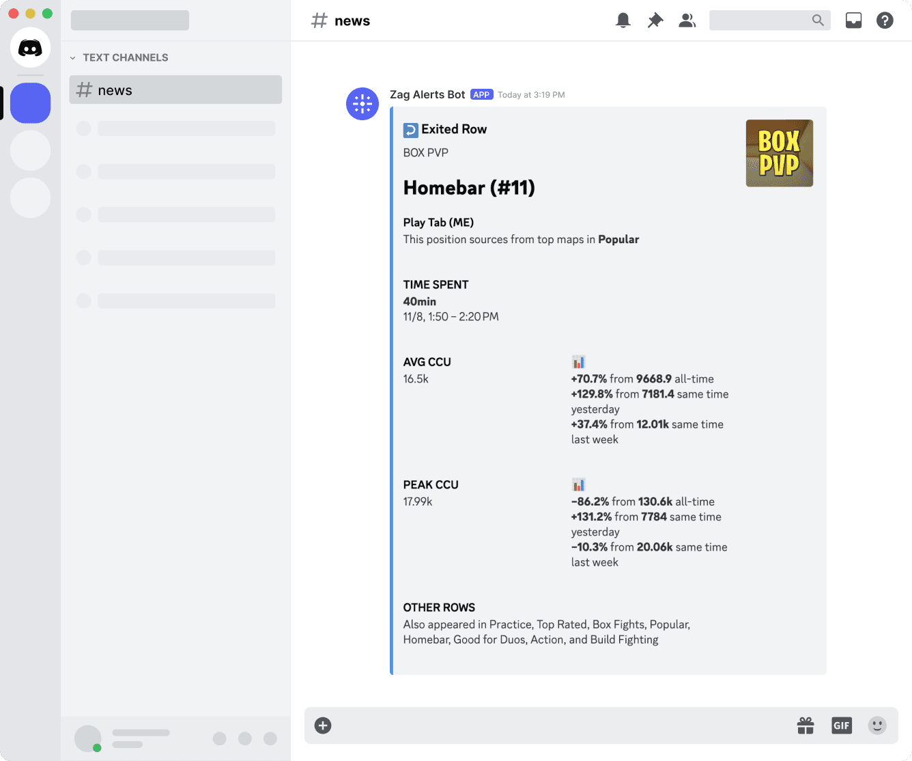The image size is (912, 761).
Task: Click the message timestamp Today at 3:19 PM
Action: (x=531, y=95)
